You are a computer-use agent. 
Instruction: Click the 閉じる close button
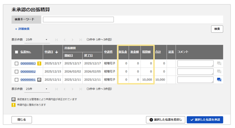tap(22, 120)
